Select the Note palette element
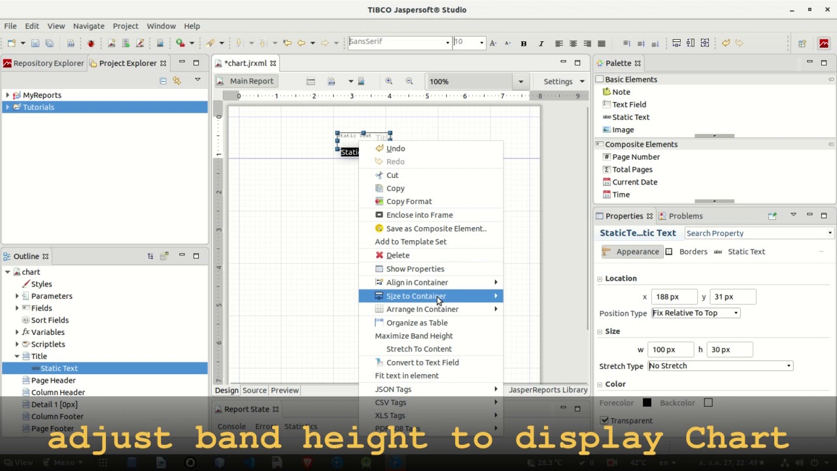Image resolution: width=837 pixels, height=471 pixels. [x=616, y=92]
